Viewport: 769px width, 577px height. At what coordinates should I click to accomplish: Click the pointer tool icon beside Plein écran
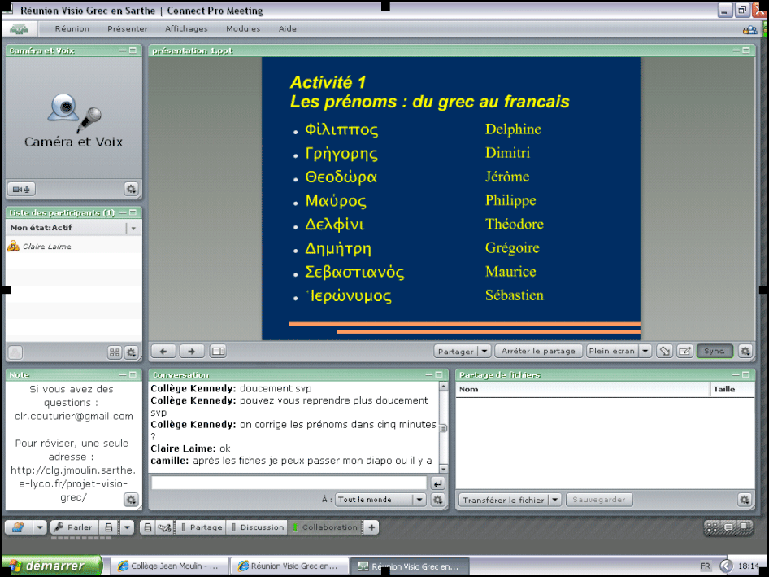pos(664,352)
